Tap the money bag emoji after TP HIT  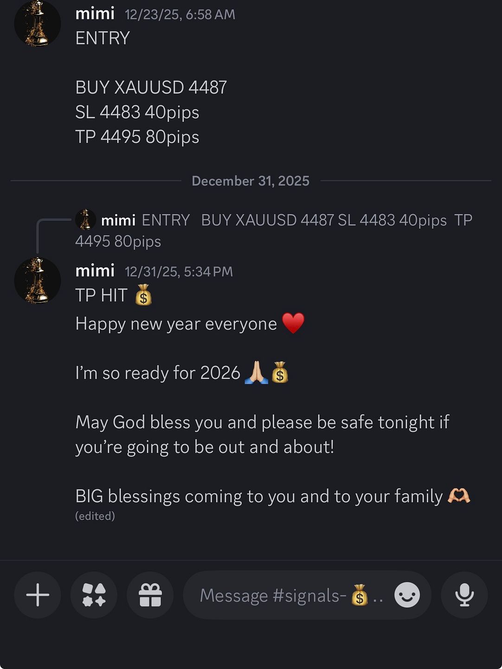click(x=143, y=295)
